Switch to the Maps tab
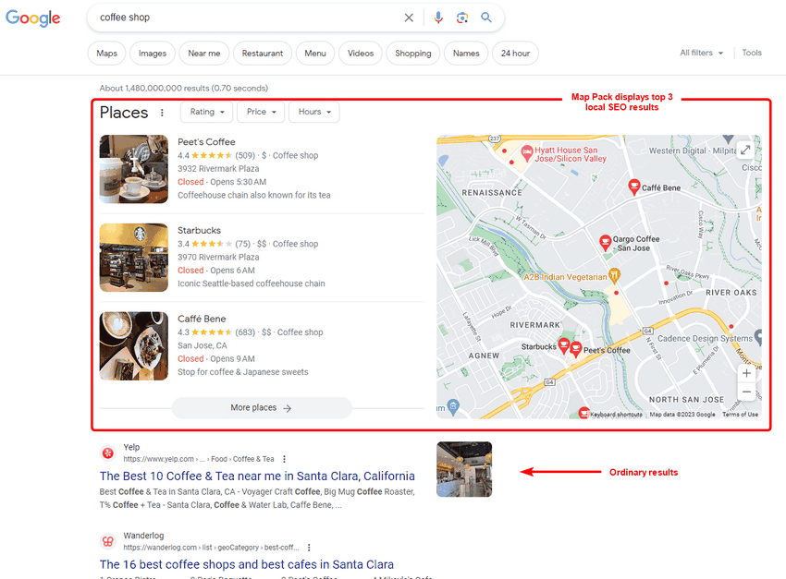 [106, 53]
